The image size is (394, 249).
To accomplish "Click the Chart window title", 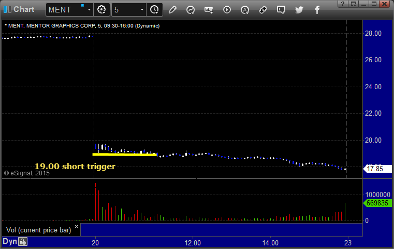I will click(x=24, y=9).
